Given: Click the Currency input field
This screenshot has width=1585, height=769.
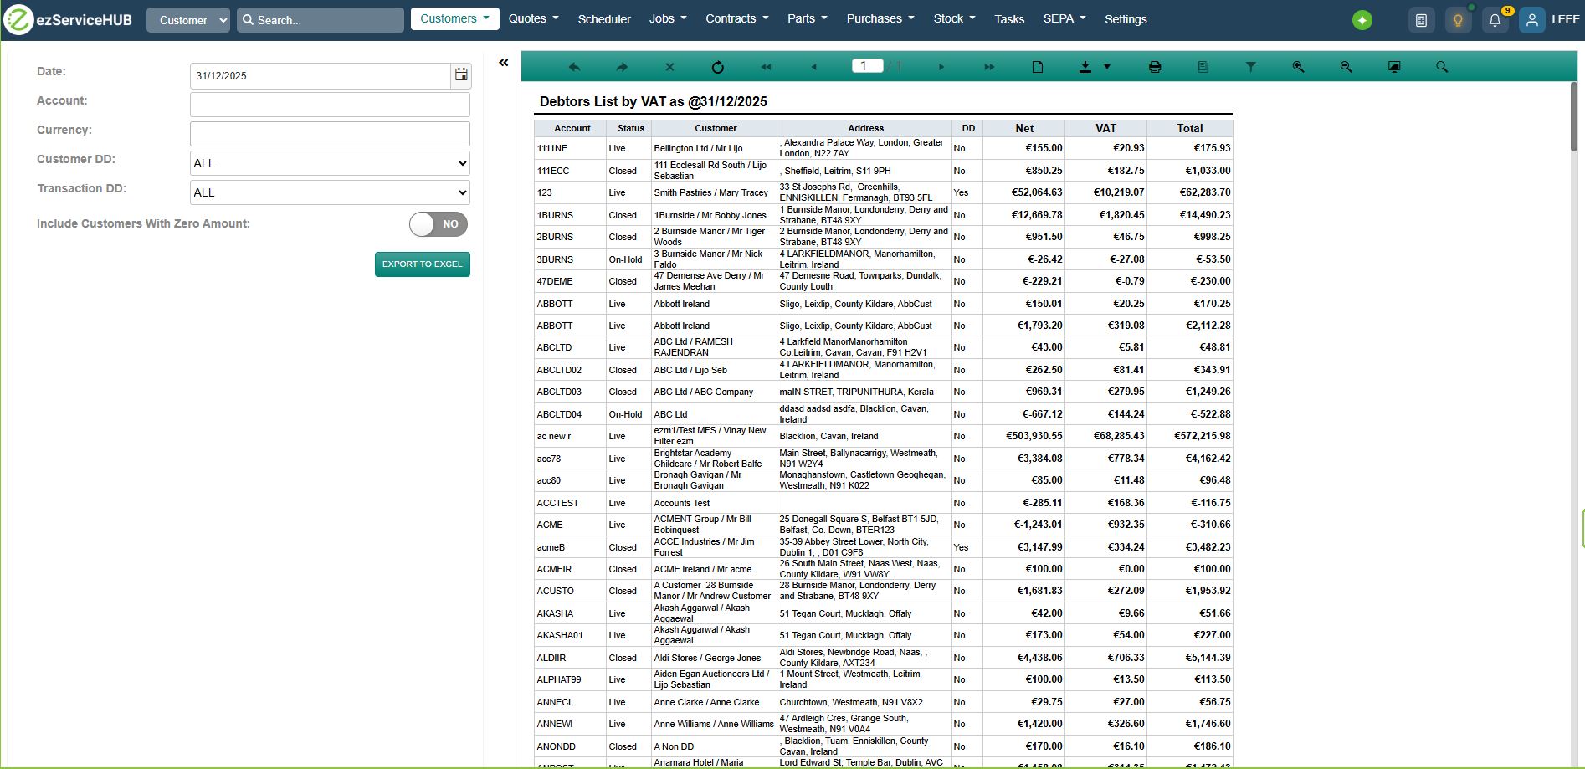Looking at the screenshot, I should [330, 134].
